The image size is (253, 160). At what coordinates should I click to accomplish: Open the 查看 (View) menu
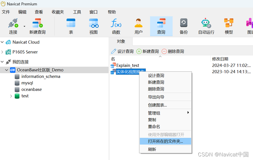39,12
